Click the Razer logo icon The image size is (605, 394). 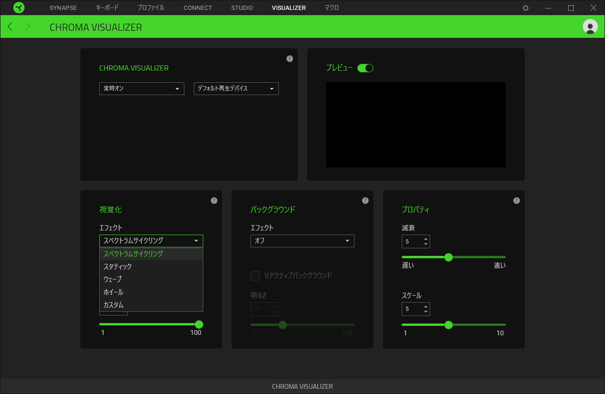(x=19, y=8)
